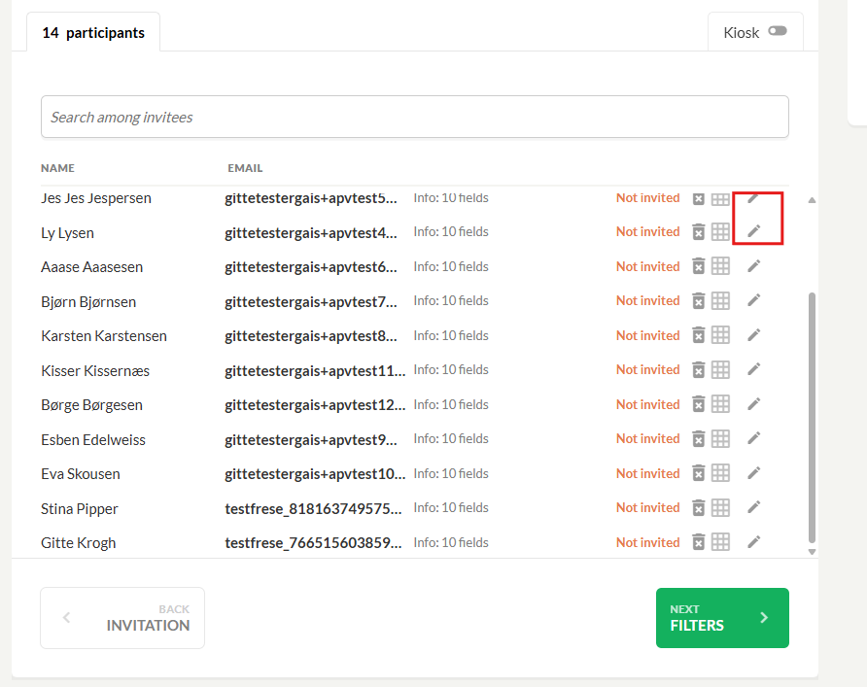Go back to Invitation step
Image resolution: width=867 pixels, height=687 pixels.
pos(122,617)
